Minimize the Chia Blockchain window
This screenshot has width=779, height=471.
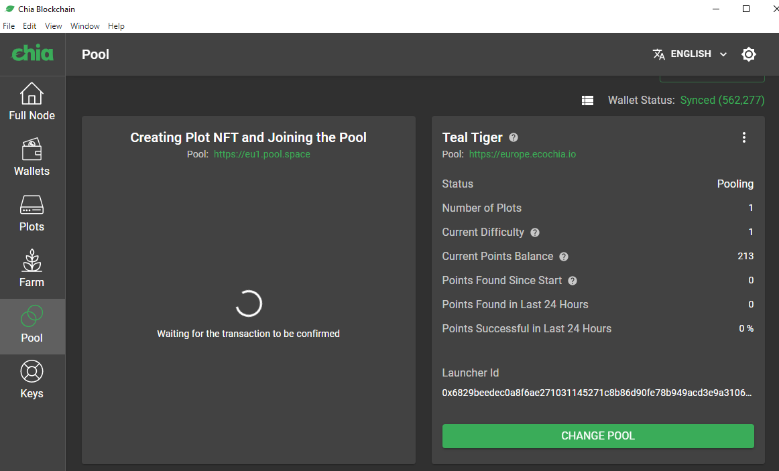coord(716,9)
